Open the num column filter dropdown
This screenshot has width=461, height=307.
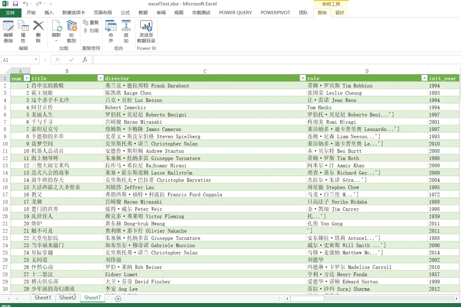(27, 78)
